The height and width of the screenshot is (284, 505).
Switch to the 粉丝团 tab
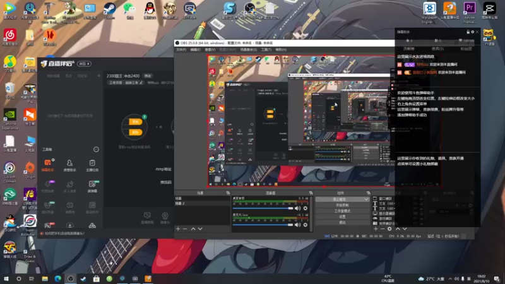pos(466,49)
